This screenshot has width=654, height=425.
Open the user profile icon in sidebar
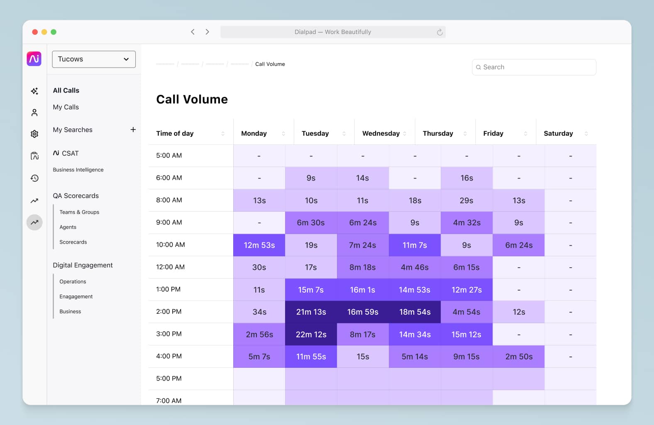point(34,112)
